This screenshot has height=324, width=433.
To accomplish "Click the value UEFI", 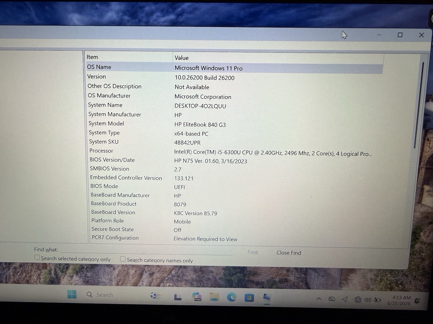I will (x=179, y=187).
